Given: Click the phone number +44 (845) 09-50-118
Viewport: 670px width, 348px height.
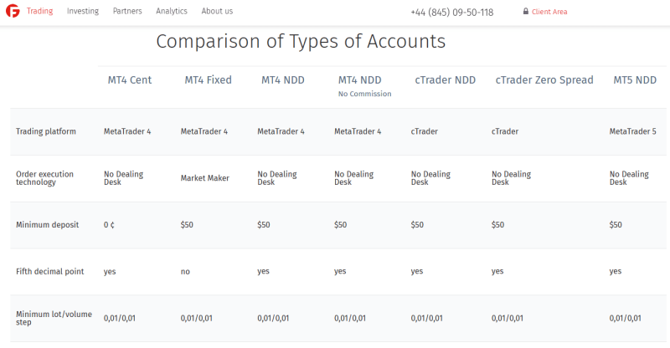Looking at the screenshot, I should pyautogui.click(x=452, y=13).
